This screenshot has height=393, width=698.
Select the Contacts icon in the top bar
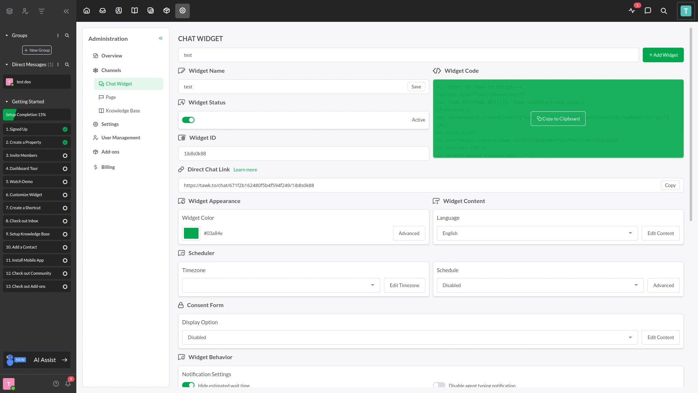click(119, 11)
